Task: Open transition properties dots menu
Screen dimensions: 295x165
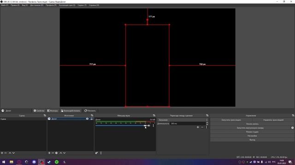Action: [x=206, y=127]
